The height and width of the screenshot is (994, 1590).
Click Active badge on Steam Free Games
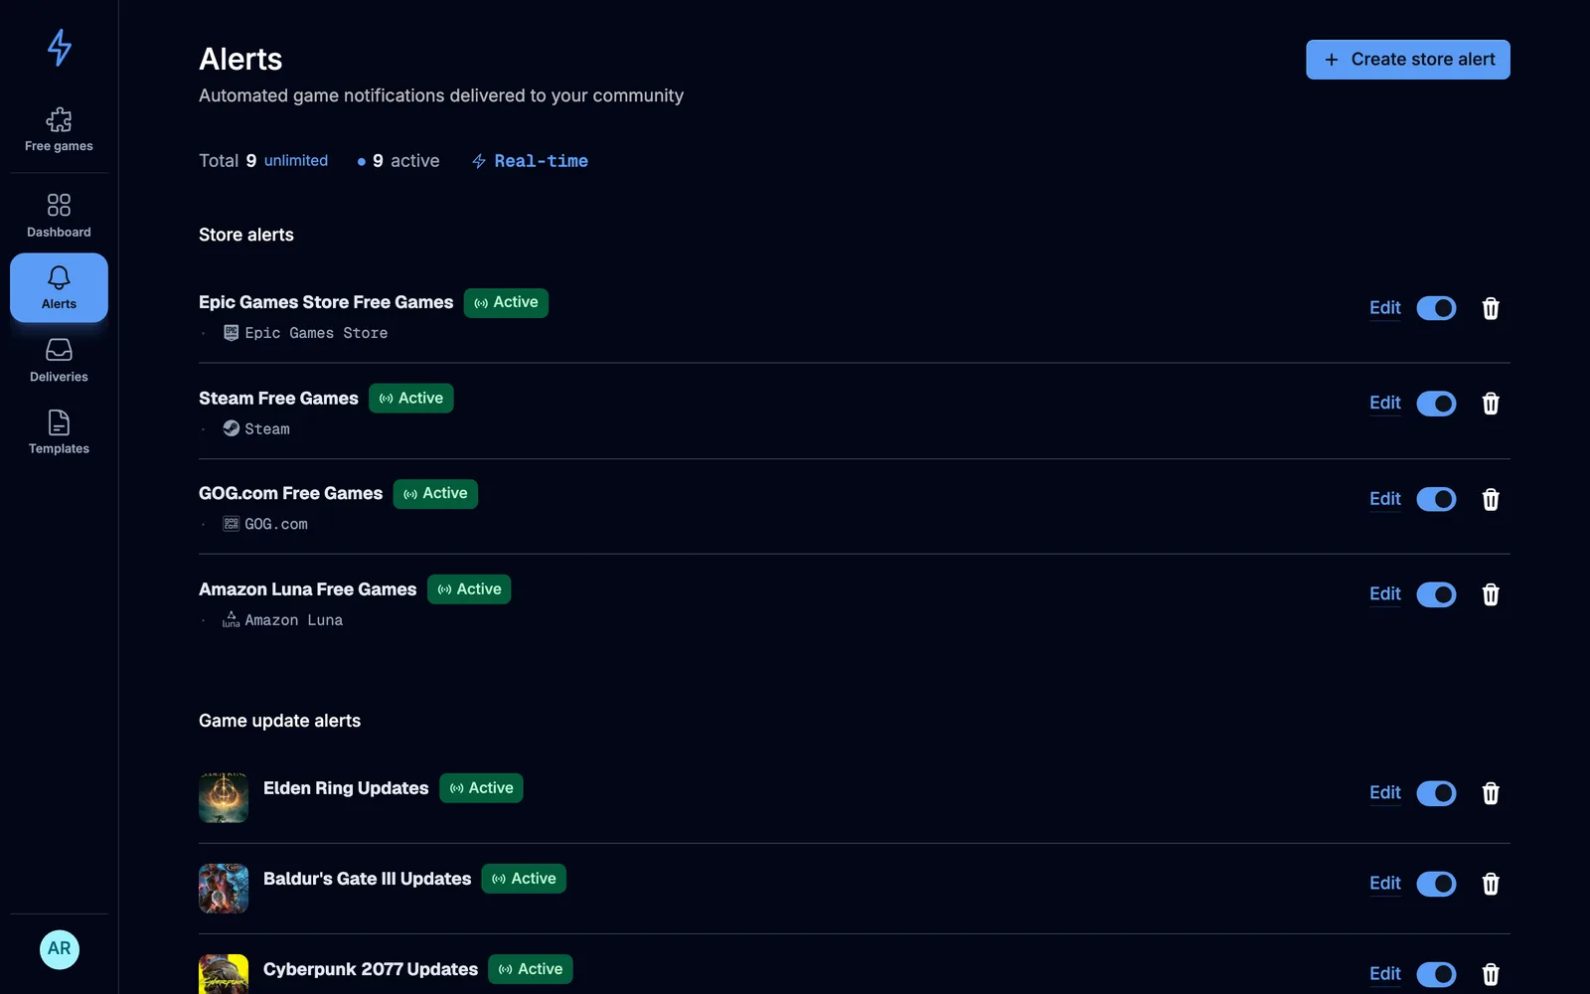pyautogui.click(x=411, y=399)
